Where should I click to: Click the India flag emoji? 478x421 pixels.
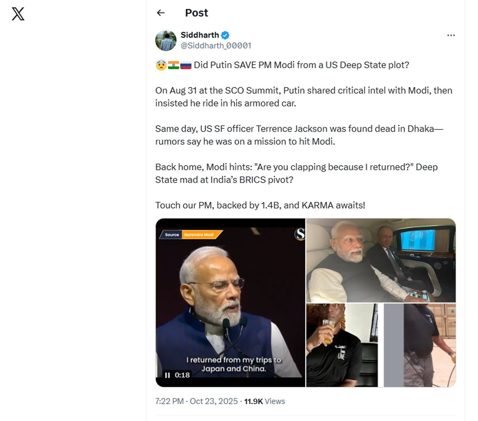point(173,65)
